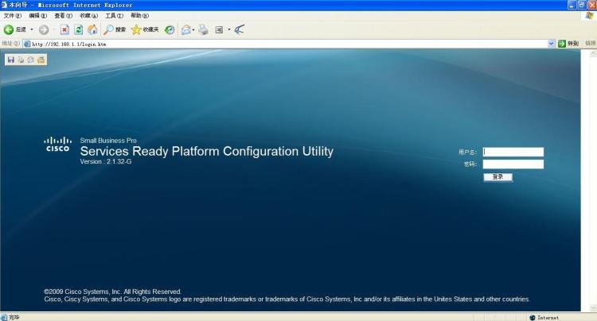Click the Internet zone globe icon
597x321 pixels.
(533, 317)
